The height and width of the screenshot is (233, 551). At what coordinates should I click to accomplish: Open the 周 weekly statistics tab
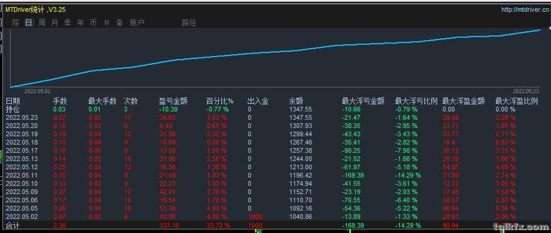pyautogui.click(x=41, y=23)
